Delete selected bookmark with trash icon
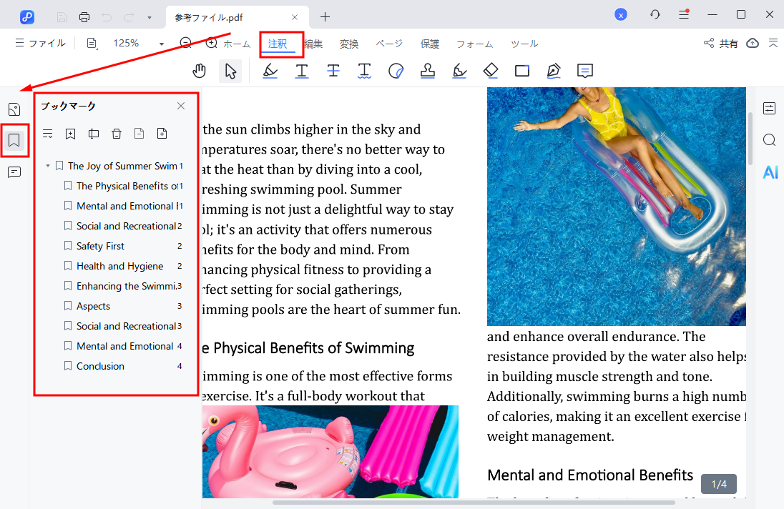The image size is (784, 509). (117, 134)
